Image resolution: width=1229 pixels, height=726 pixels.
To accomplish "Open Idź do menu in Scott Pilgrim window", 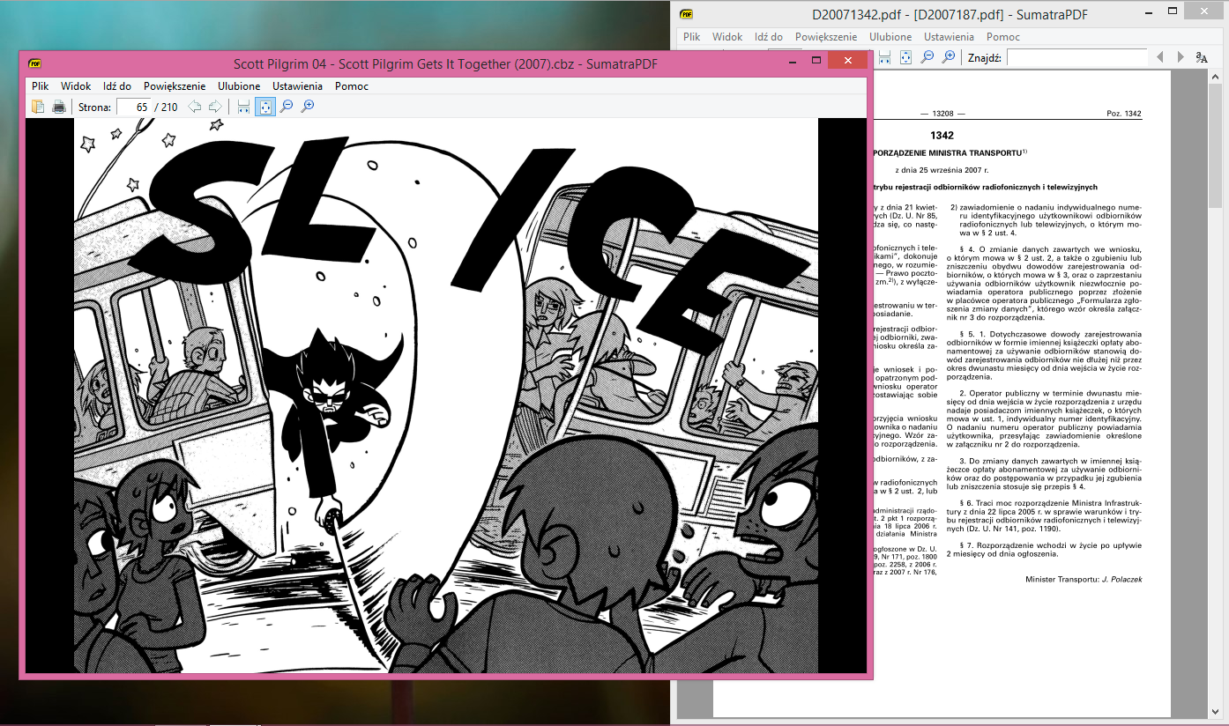I will (x=117, y=86).
